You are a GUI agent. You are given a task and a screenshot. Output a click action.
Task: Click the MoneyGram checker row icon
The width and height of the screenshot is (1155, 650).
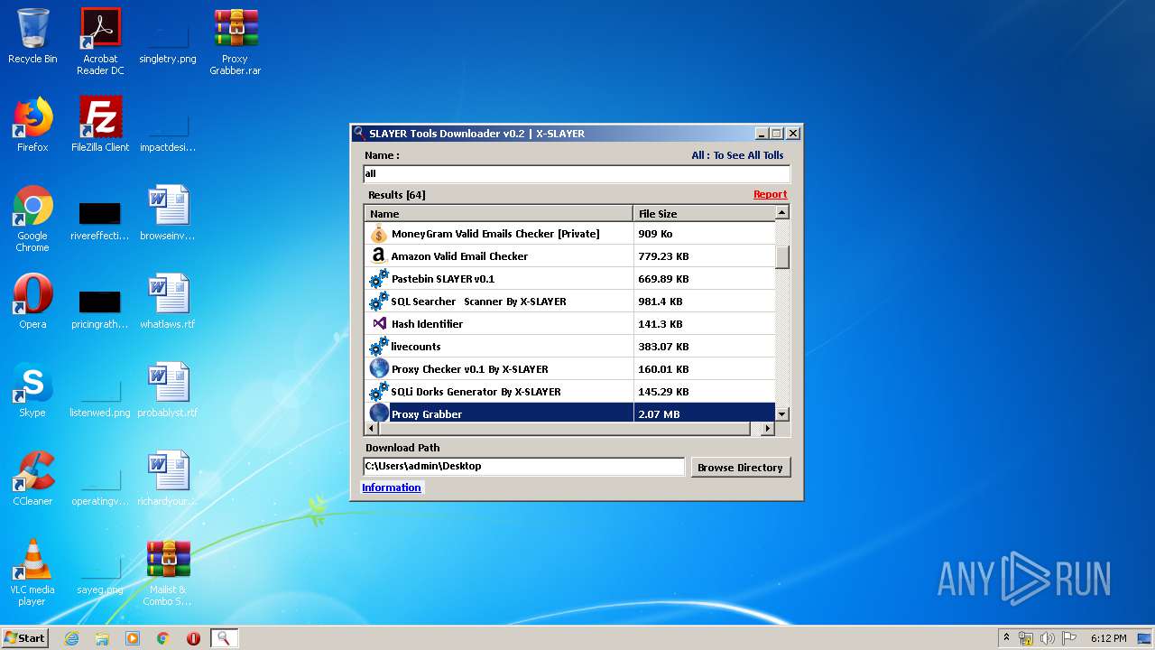[379, 234]
